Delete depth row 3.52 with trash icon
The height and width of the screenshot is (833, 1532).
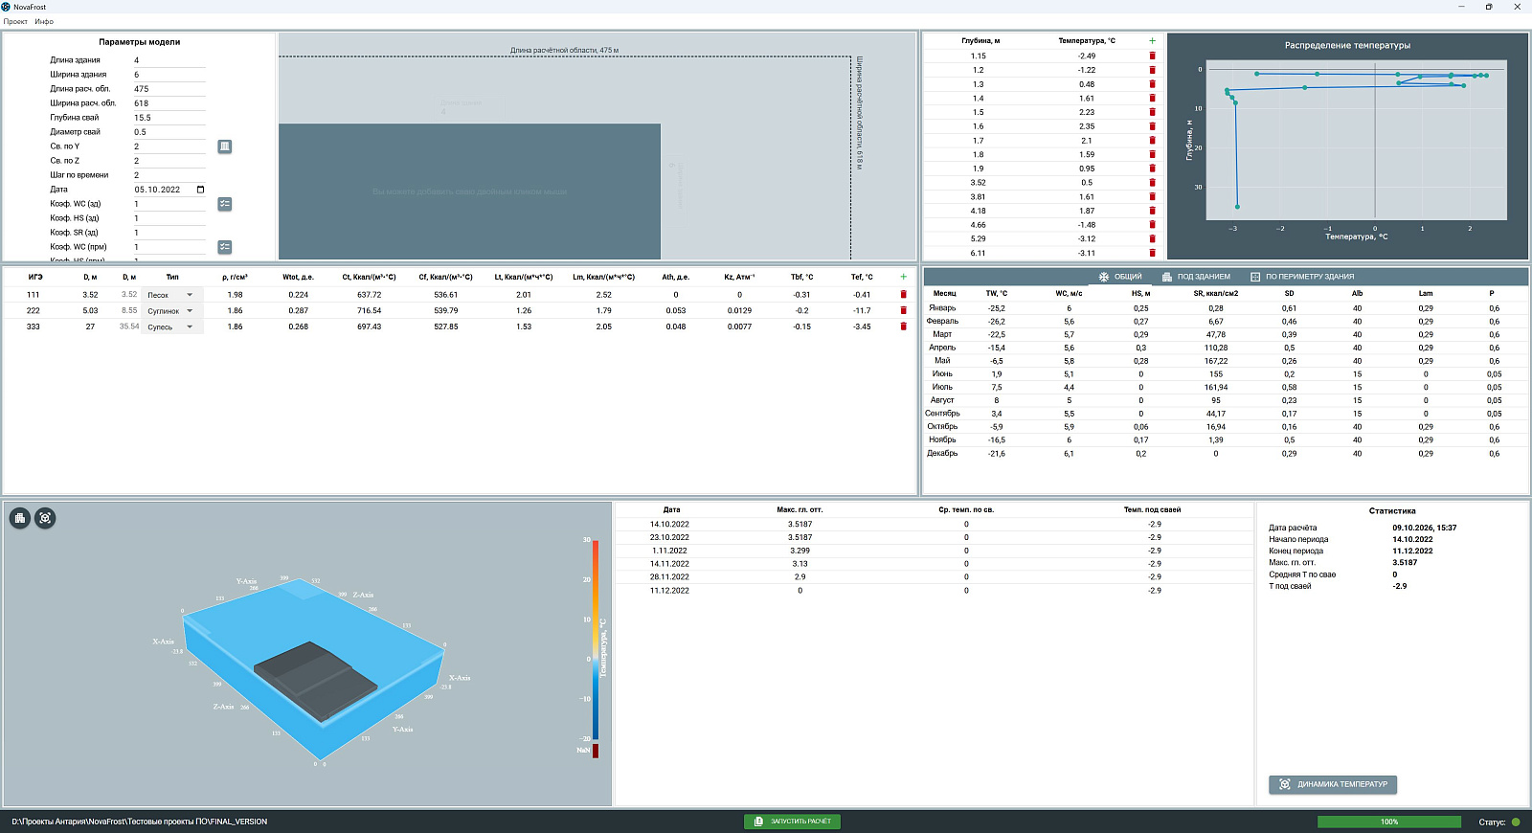click(1152, 183)
